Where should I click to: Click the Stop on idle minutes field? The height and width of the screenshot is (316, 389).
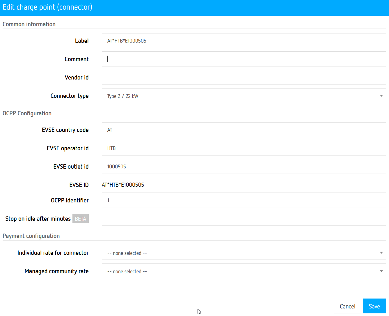(244, 218)
